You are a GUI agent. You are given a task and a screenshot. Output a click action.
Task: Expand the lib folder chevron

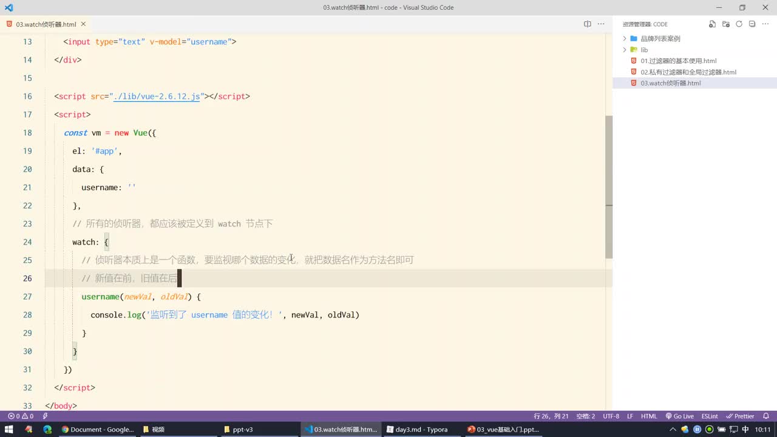624,50
